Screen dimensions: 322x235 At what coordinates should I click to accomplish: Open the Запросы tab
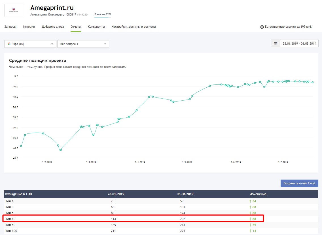click(x=10, y=27)
